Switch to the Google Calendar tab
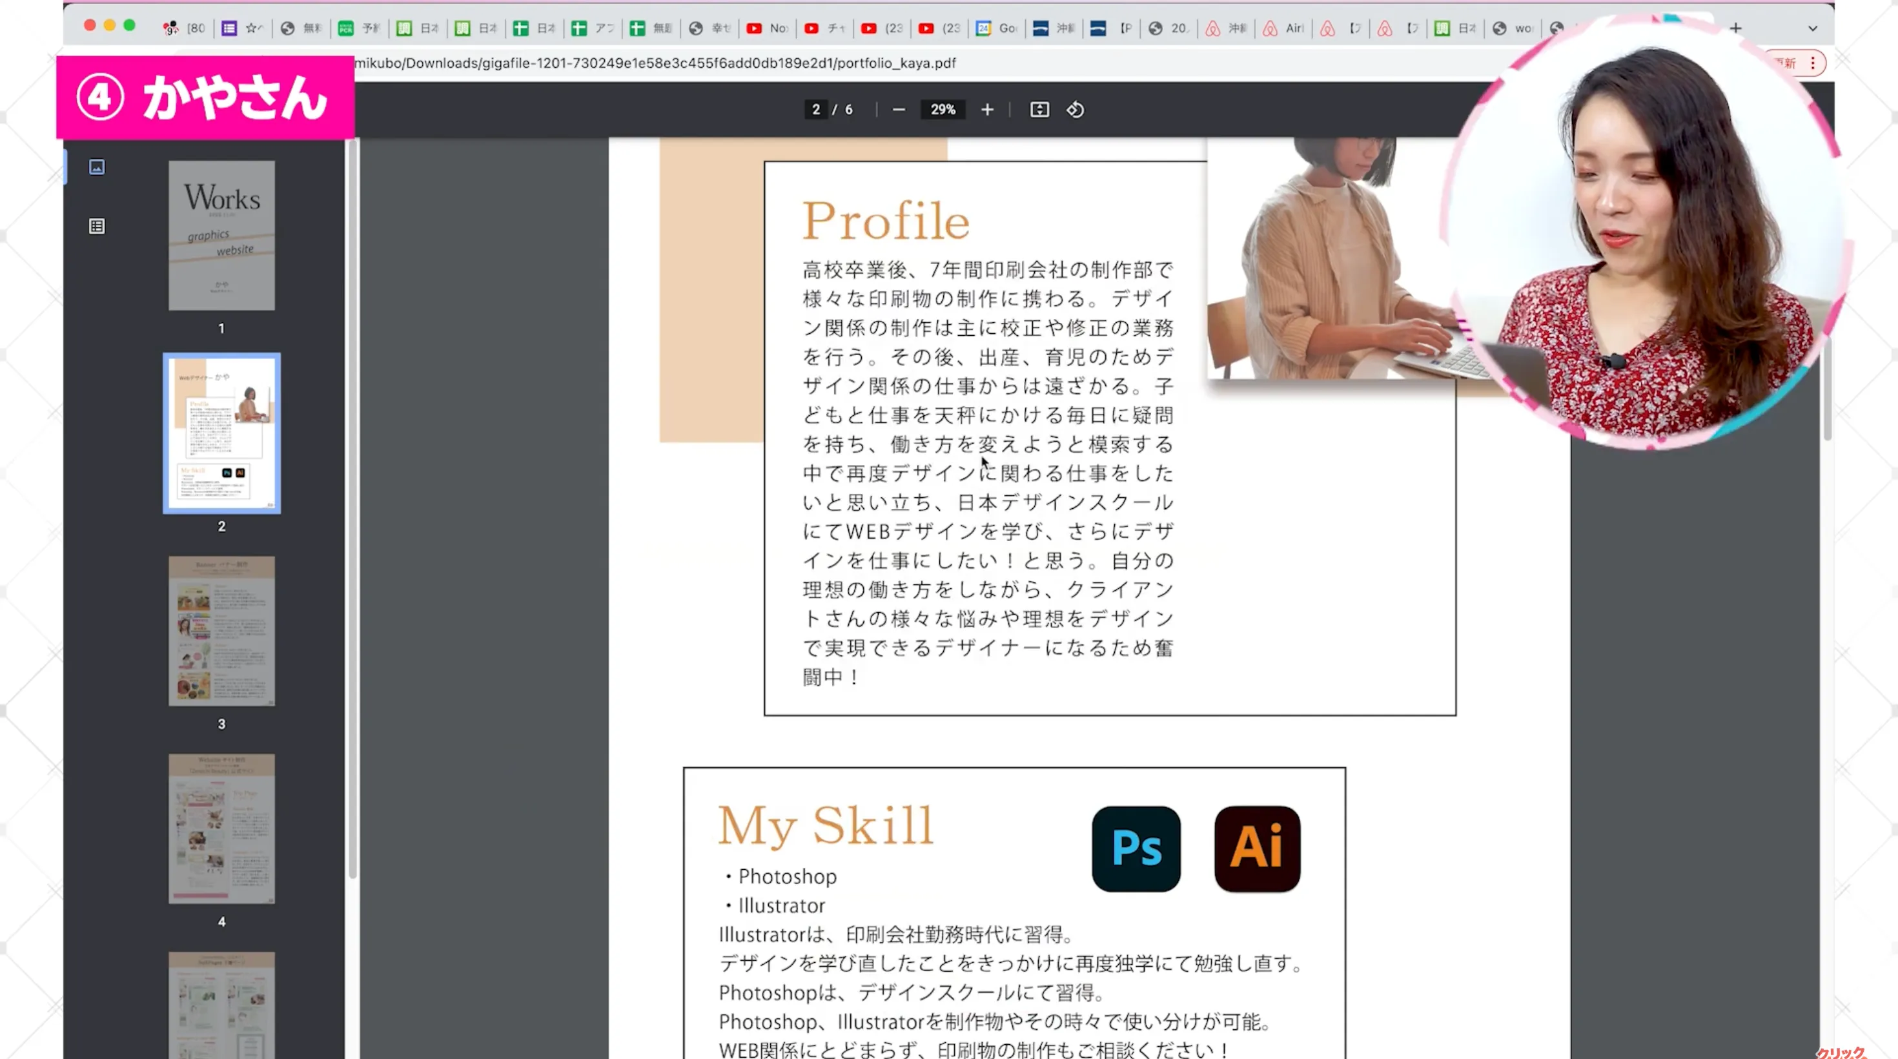 tap(997, 28)
